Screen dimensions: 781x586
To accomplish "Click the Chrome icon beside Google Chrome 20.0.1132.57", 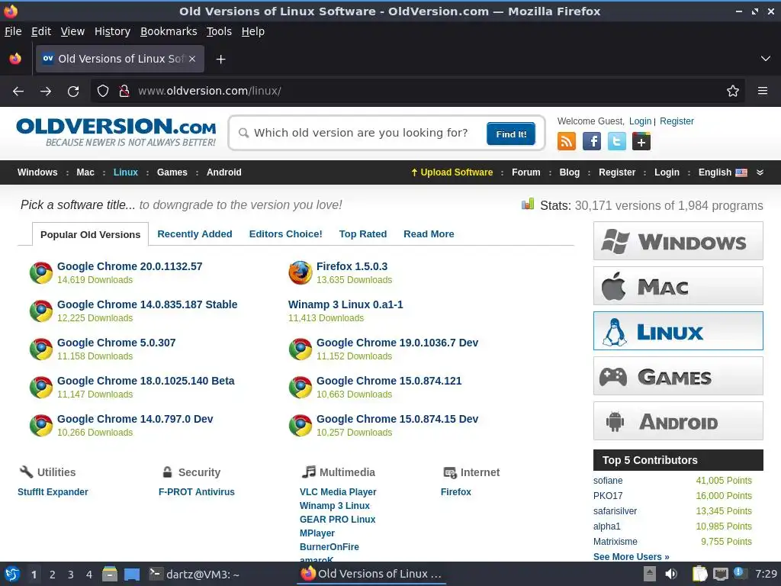I will [41, 272].
